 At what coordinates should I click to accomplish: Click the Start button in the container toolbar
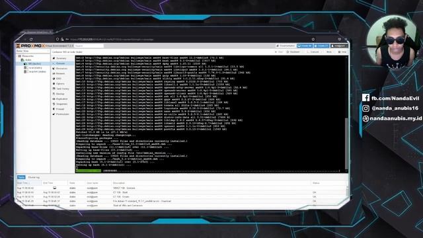[279, 52]
